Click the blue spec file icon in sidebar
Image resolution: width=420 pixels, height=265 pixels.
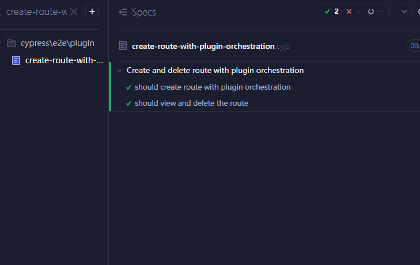[x=16, y=60]
